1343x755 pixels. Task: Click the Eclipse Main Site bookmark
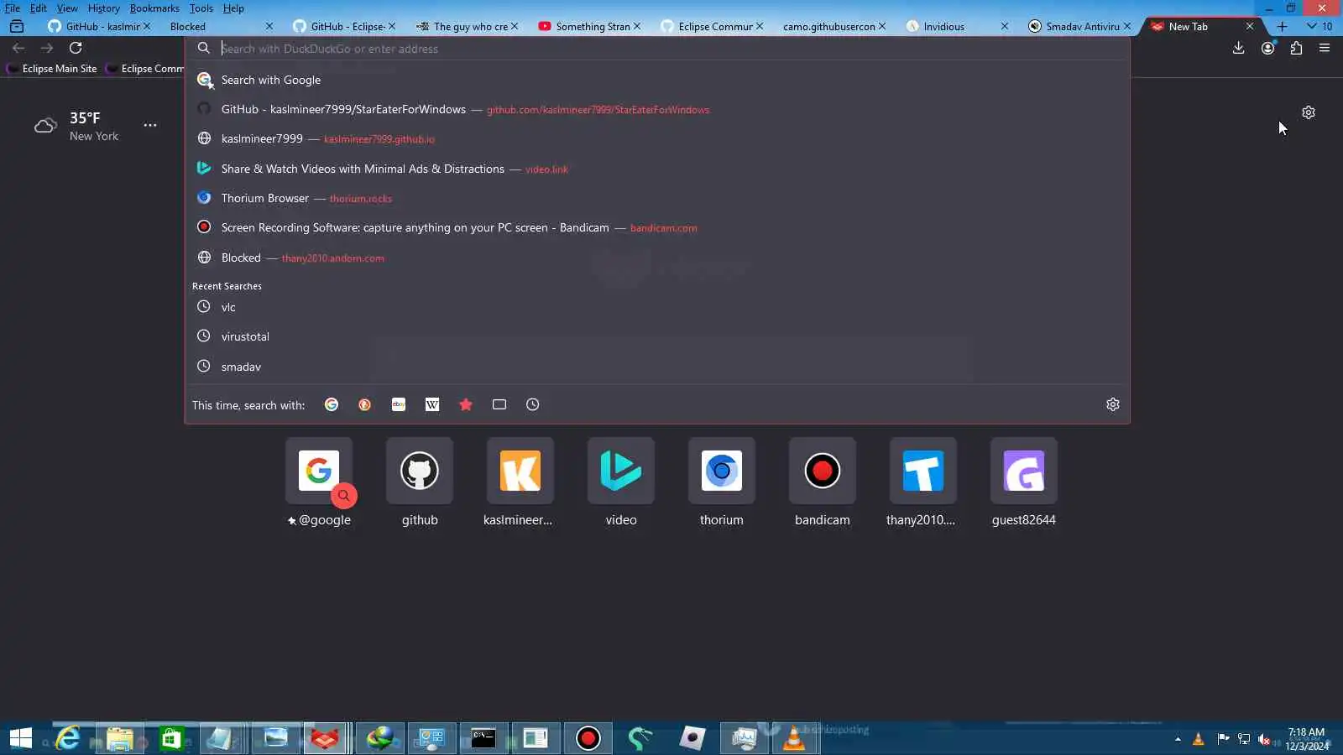52,69
